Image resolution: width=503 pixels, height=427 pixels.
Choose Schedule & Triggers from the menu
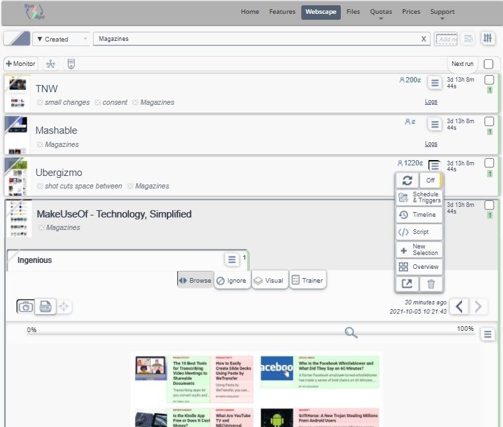point(419,197)
